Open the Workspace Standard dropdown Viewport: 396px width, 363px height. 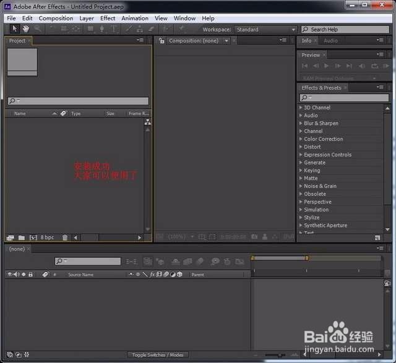pos(265,30)
